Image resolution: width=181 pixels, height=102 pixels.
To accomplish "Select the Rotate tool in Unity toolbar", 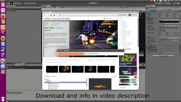I will point(15,3).
